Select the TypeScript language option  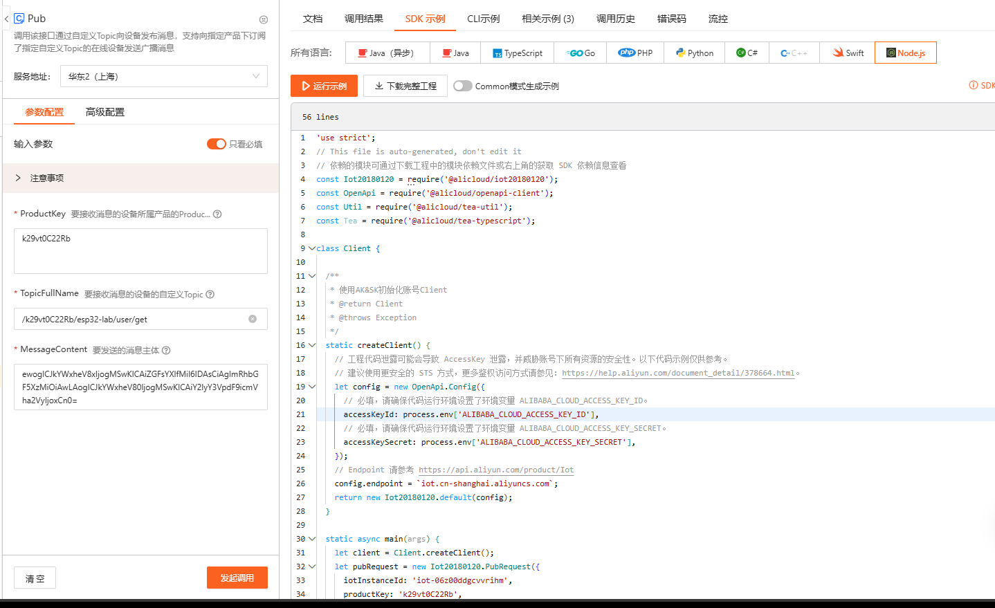pos(518,53)
